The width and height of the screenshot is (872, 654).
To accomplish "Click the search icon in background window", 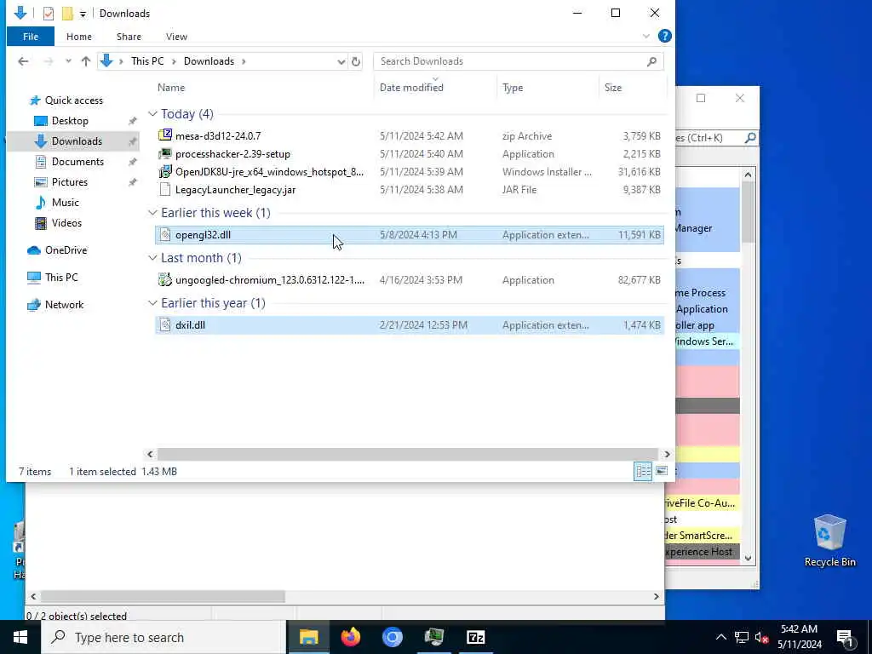I will tap(750, 137).
